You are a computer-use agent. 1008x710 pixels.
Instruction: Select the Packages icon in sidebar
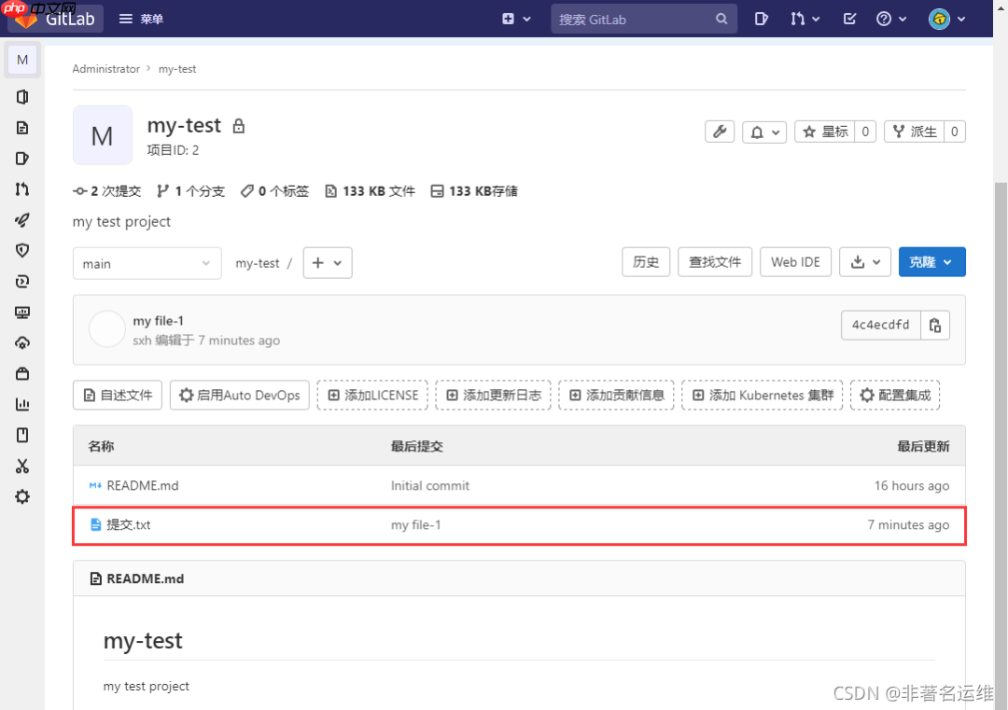(x=21, y=373)
